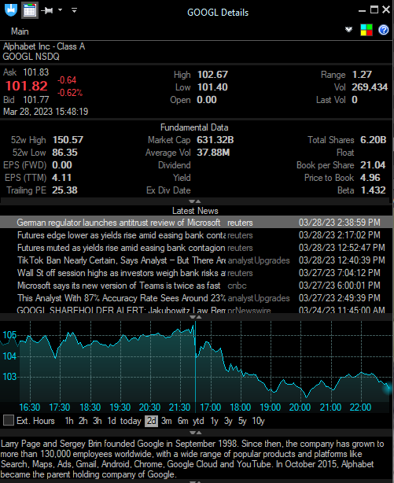The width and height of the screenshot is (394, 483).
Task: Toggle the splitter arrows below chart range
Action: click(195, 433)
